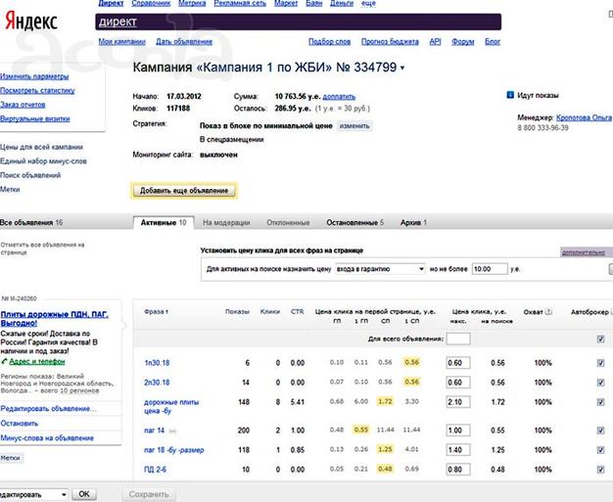Click 'доплатить' link next to the sum

click(x=339, y=97)
